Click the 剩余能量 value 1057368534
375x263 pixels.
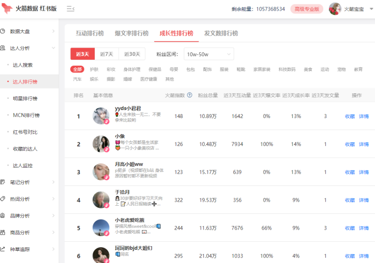pos(271,9)
